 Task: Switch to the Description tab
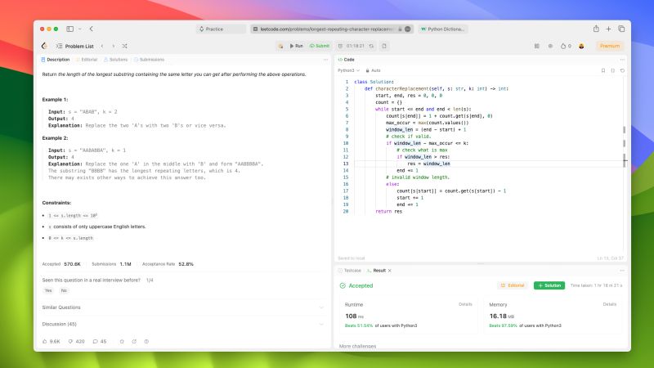56,60
